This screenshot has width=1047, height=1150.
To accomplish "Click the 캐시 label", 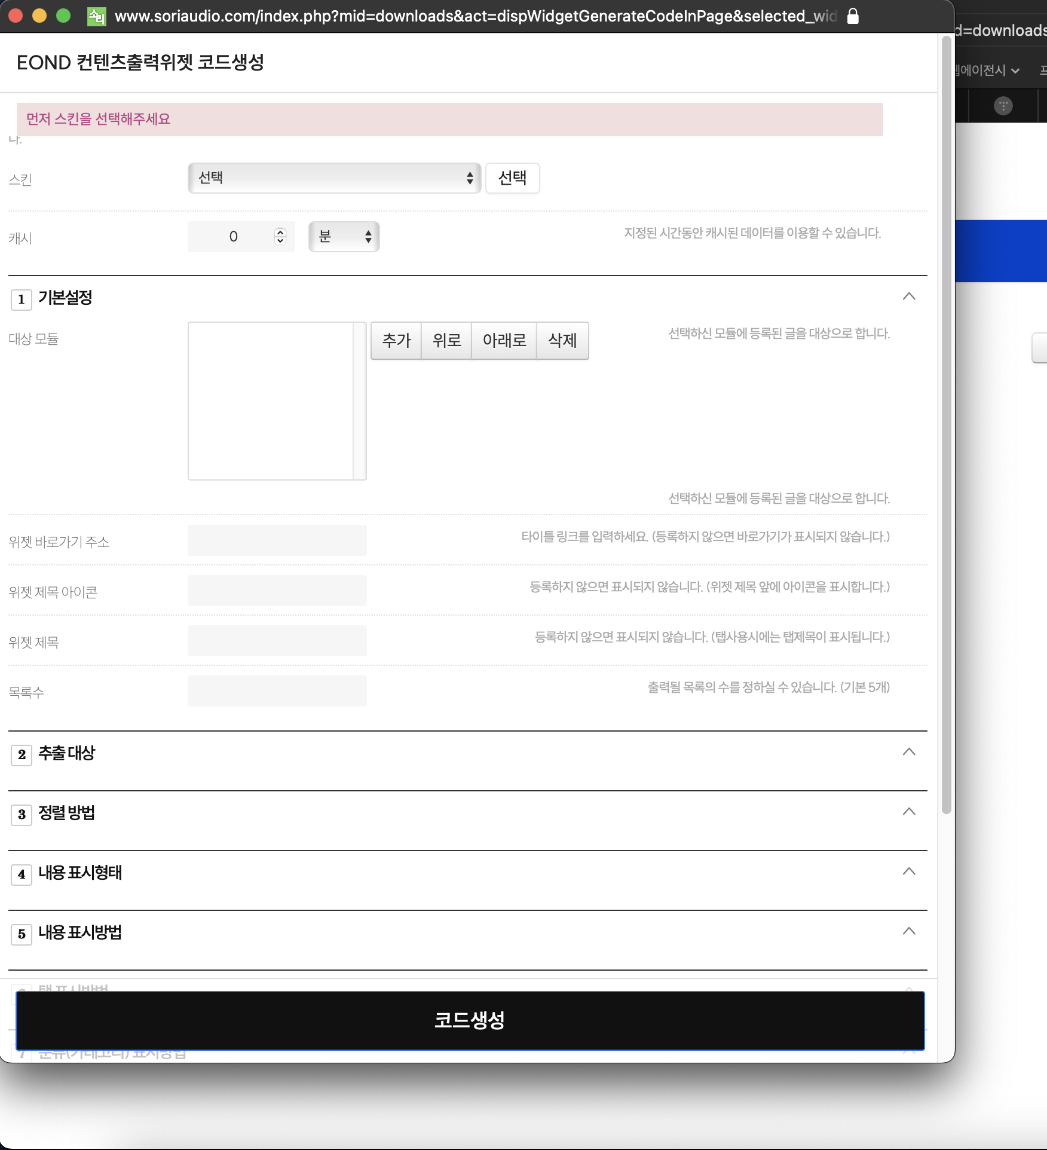I will tap(20, 238).
